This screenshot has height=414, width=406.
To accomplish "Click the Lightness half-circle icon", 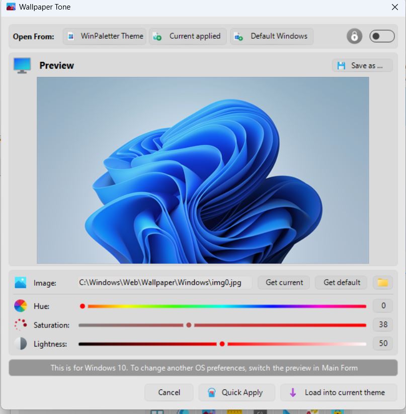I will 20,344.
